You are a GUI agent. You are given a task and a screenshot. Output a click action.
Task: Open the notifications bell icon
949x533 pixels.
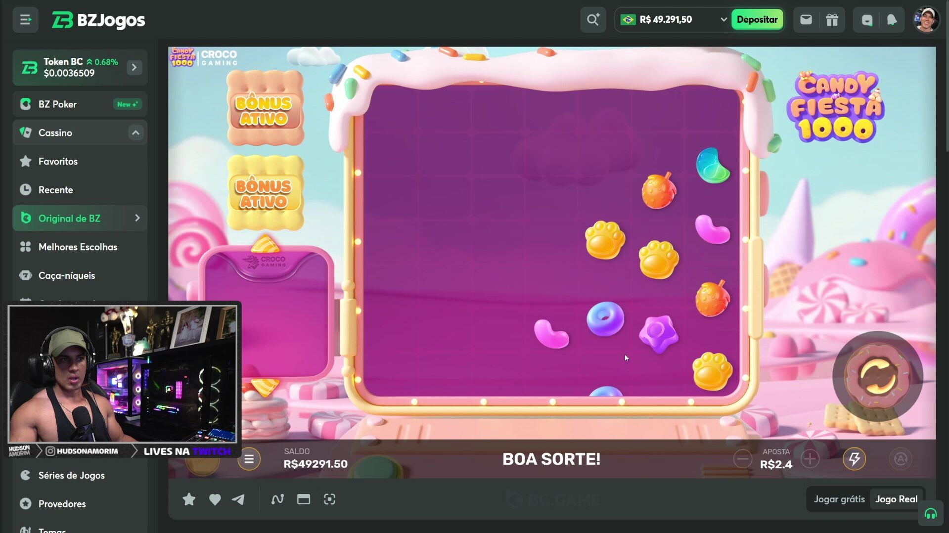pos(892,20)
